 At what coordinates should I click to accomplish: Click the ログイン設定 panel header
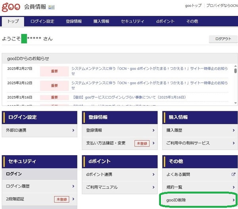point(39,118)
